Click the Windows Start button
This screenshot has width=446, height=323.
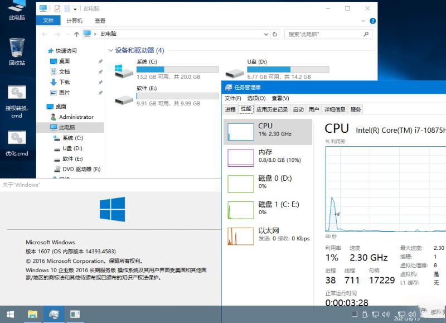click(10, 314)
